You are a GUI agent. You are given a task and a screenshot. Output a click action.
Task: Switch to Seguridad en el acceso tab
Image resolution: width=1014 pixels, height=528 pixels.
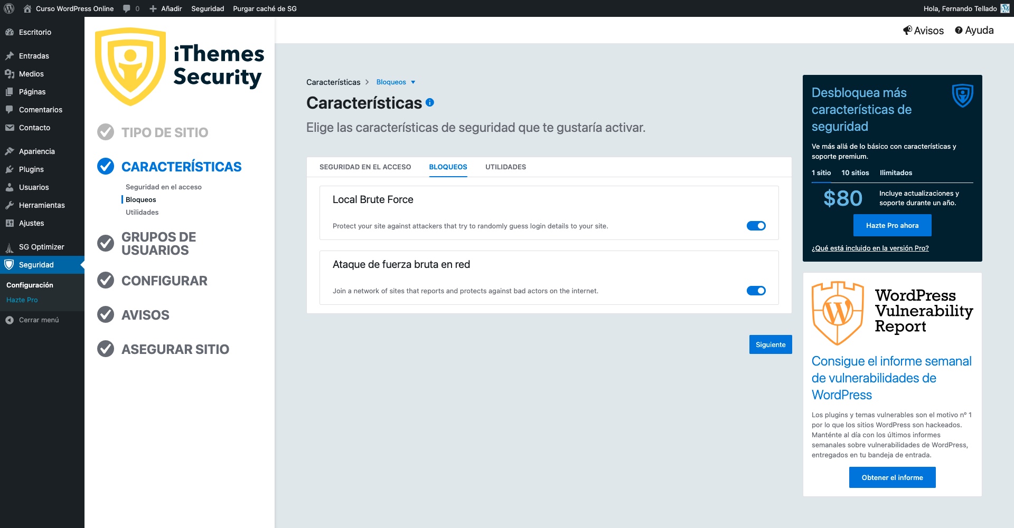click(365, 167)
